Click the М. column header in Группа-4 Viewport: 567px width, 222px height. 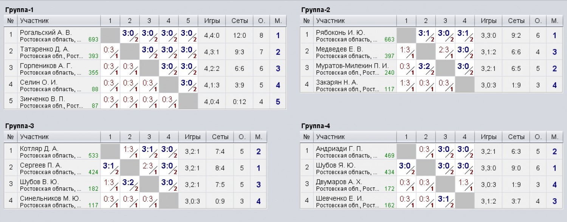click(x=555, y=137)
